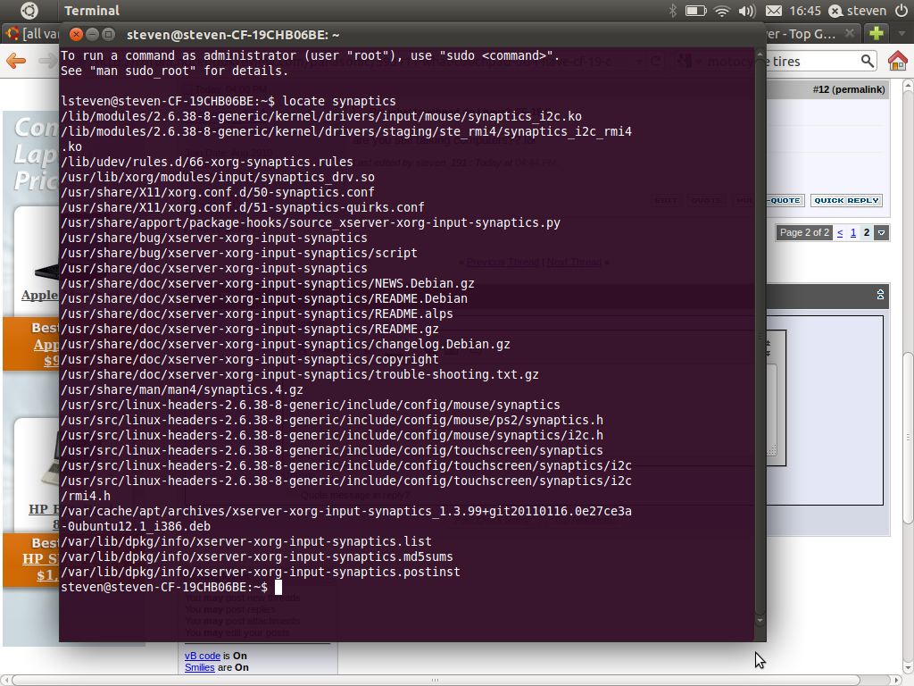The height and width of the screenshot is (686, 914).
Task: Click the browser horizontal scrollbar
Action: click(x=436, y=680)
